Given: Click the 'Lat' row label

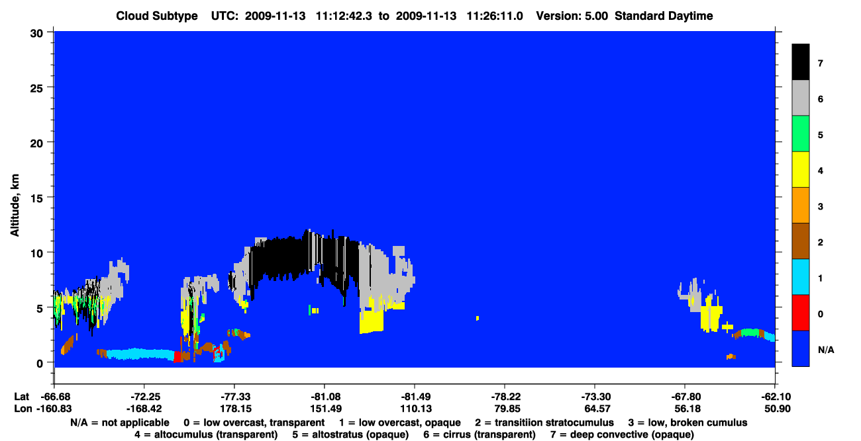Looking at the screenshot, I should tap(21, 397).
